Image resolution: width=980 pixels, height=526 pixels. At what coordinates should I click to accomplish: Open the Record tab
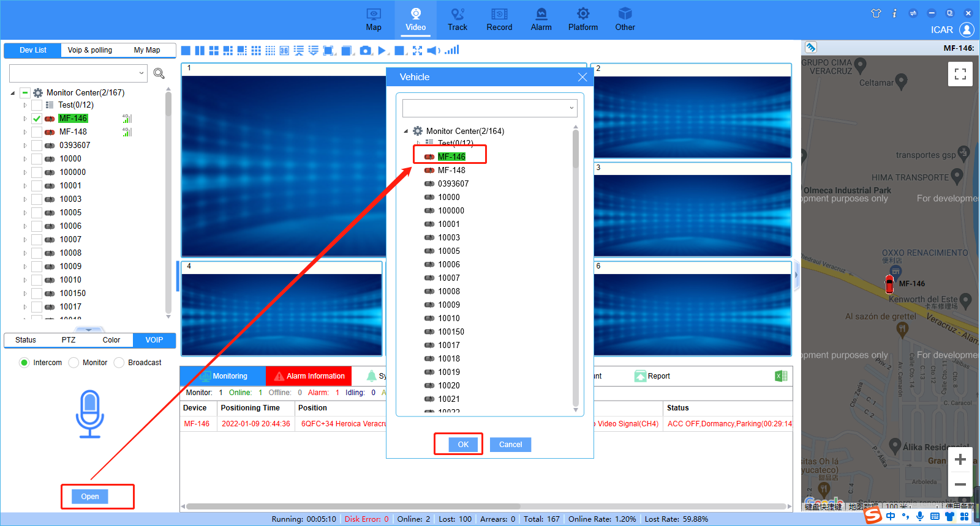[499, 20]
